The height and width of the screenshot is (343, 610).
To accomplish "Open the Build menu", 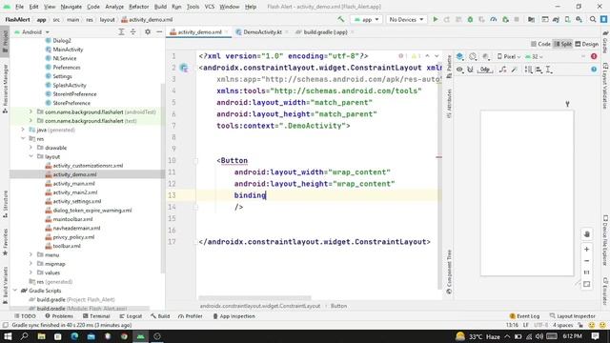I will click(x=160, y=7).
